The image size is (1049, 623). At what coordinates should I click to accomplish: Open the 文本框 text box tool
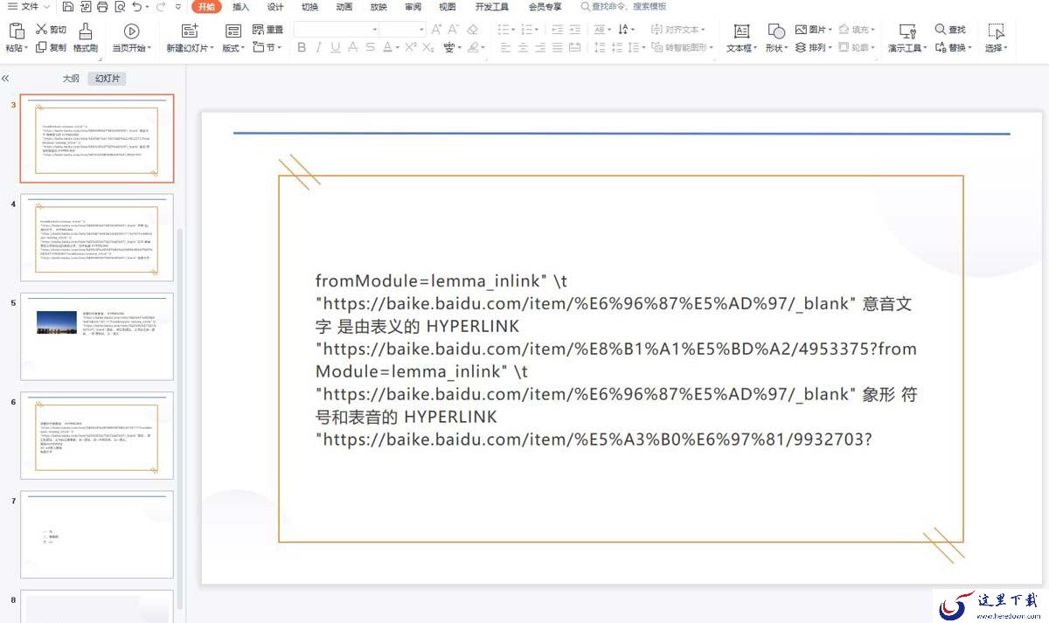741,38
